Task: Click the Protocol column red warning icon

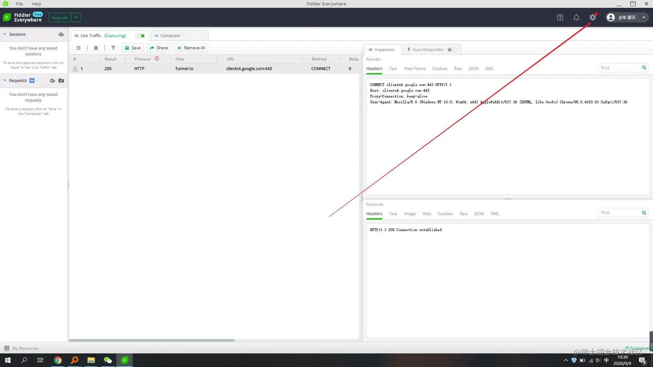Action: tap(157, 59)
